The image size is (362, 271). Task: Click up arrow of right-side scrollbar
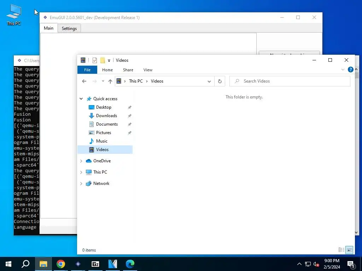click(x=356, y=69)
